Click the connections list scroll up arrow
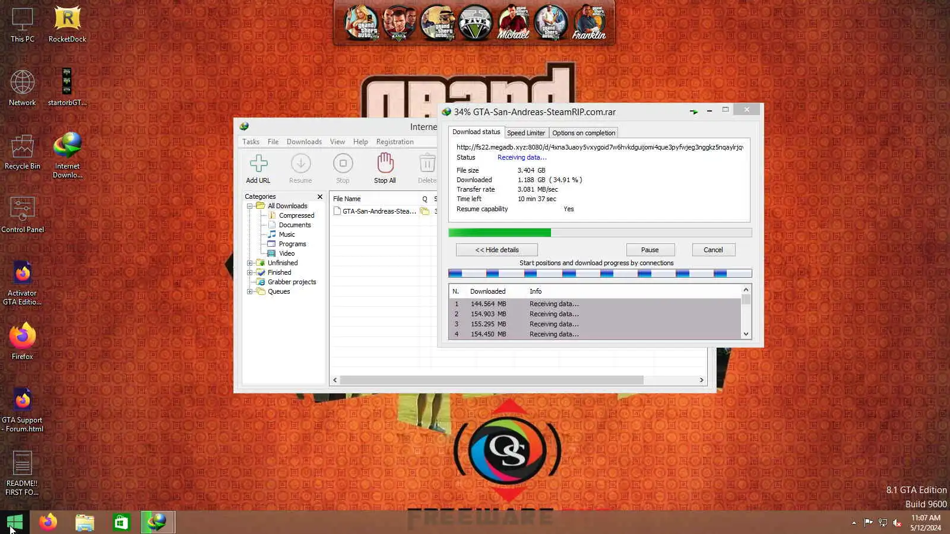Viewport: 950px width, 534px height. (x=746, y=290)
